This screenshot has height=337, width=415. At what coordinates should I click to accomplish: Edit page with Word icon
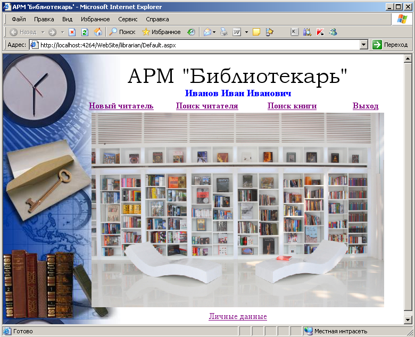[237, 32]
